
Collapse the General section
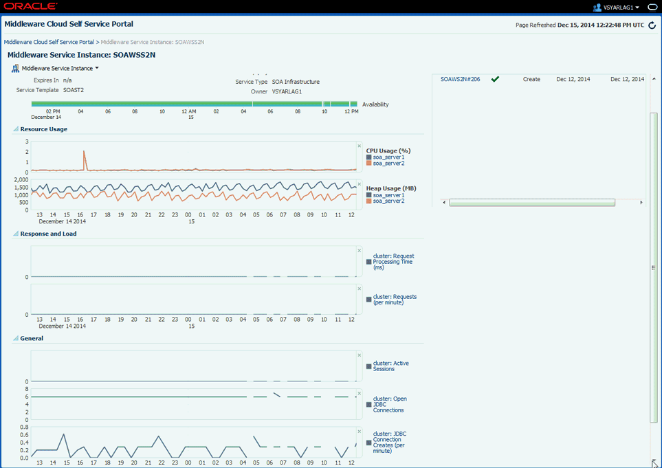pyautogui.click(x=16, y=338)
